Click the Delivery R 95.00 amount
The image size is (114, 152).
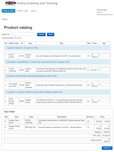point(107,132)
